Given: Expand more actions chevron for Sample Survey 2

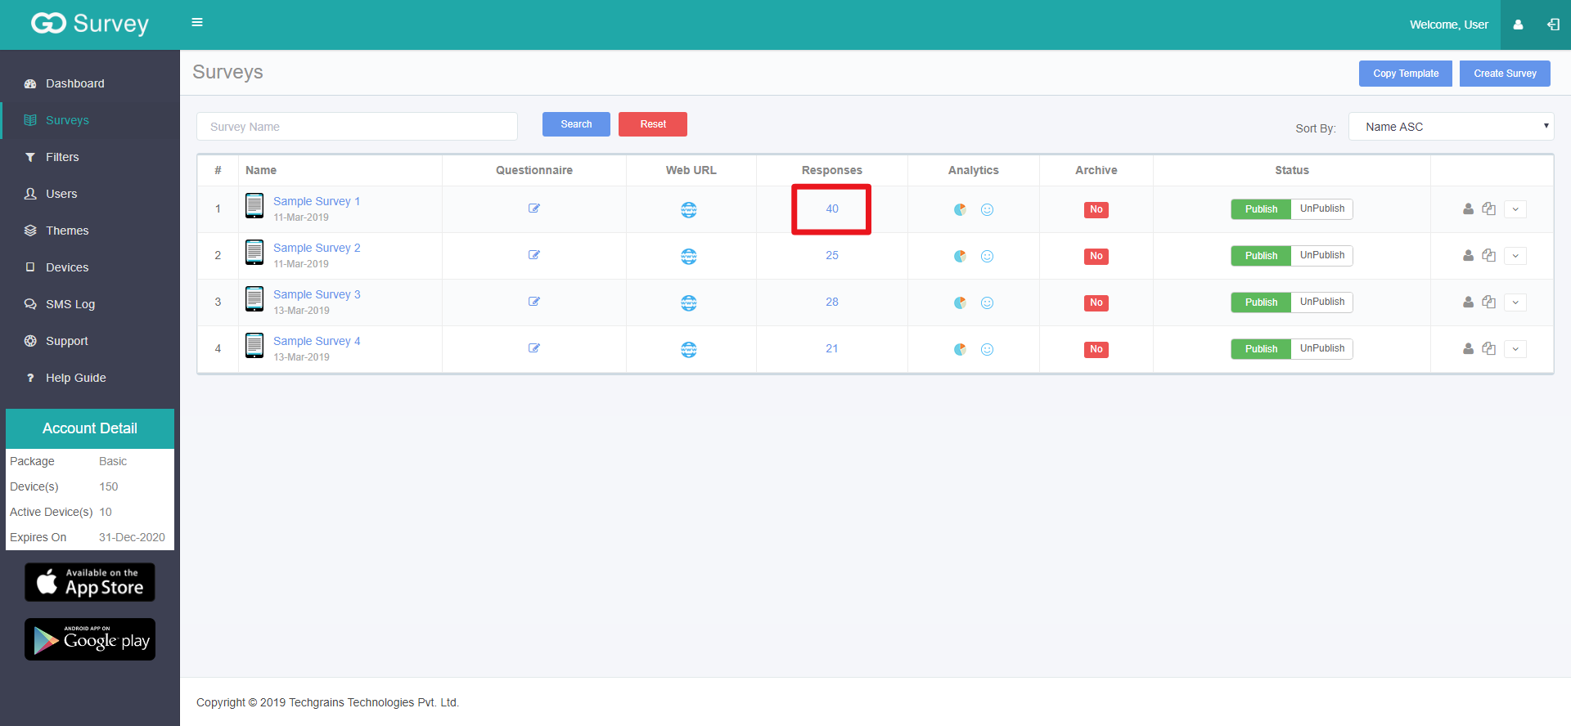Looking at the screenshot, I should point(1515,256).
